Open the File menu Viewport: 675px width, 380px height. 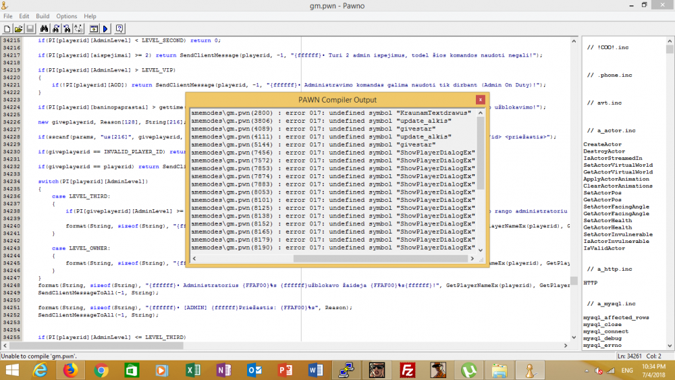[8, 16]
